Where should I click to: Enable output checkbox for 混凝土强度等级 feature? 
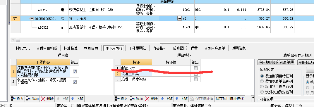point(196,80)
